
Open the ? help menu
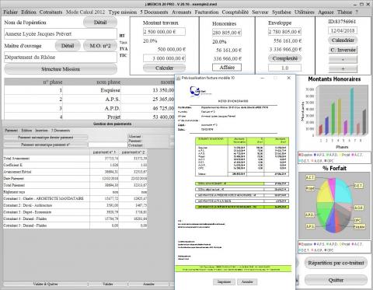pos(357,12)
